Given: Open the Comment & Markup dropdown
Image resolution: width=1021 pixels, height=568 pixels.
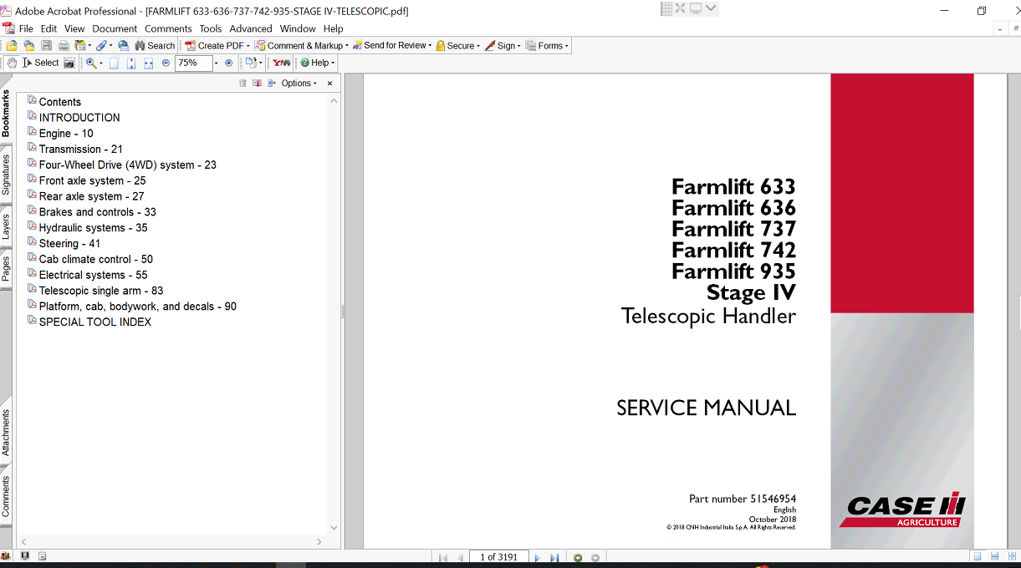Looking at the screenshot, I should [x=304, y=46].
